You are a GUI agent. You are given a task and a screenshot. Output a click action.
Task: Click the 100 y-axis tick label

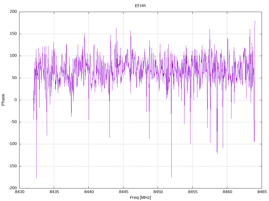point(13,56)
